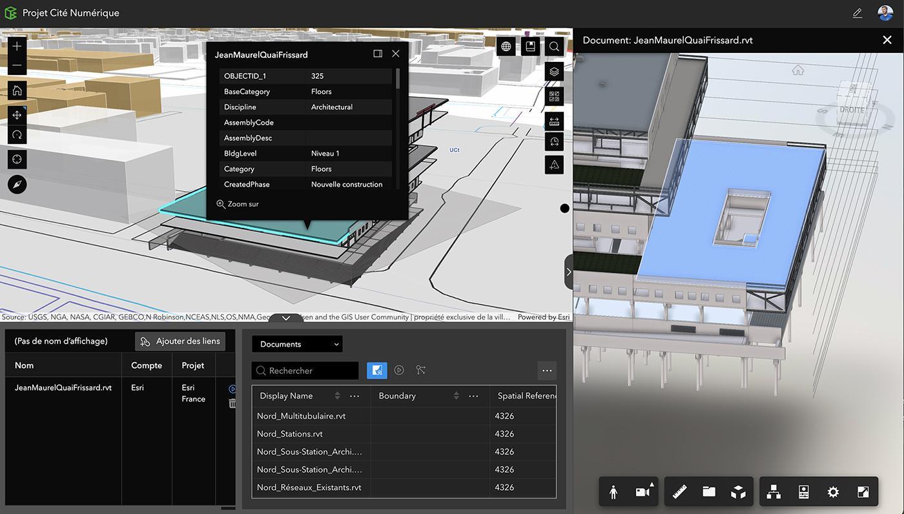
Task: Reset map compass orientation
Action: (17, 185)
